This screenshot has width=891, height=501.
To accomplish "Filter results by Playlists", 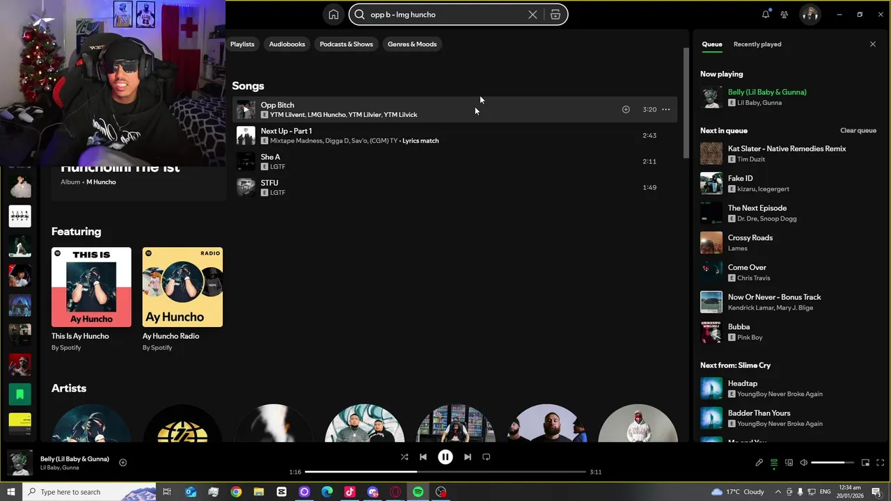I will 242,44.
